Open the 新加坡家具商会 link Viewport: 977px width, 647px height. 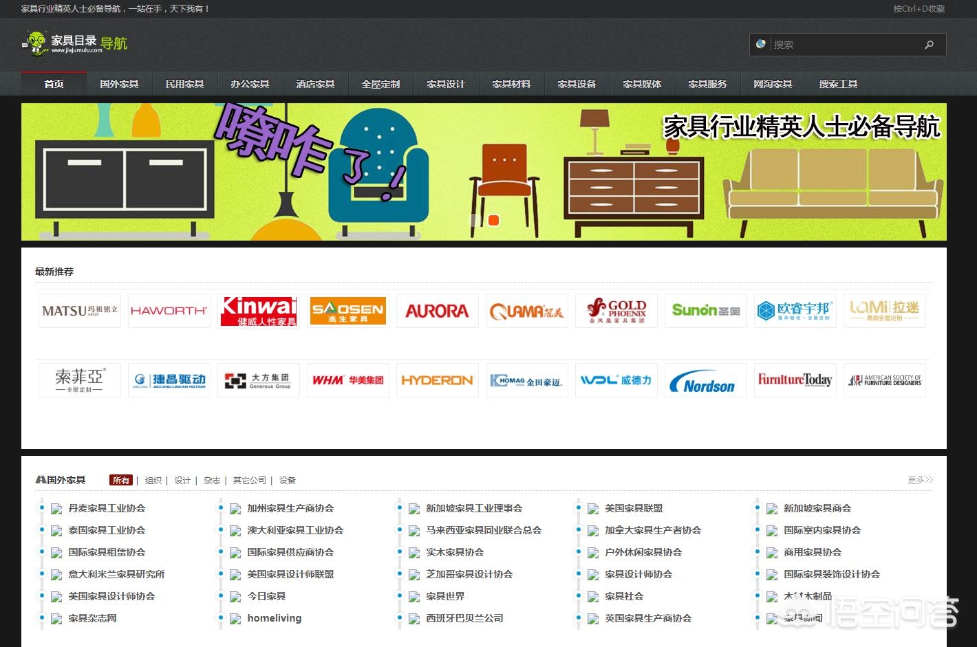click(817, 508)
